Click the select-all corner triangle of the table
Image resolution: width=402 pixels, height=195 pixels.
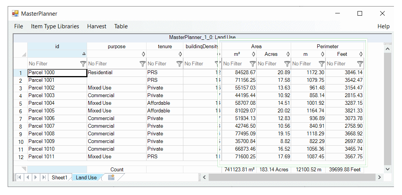tap(24, 54)
